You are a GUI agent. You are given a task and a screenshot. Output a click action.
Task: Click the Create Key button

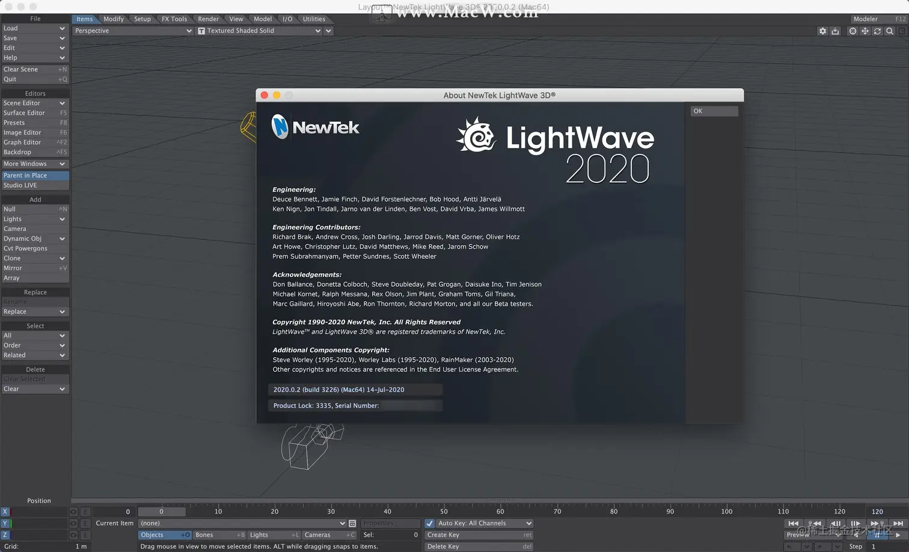[x=479, y=535]
